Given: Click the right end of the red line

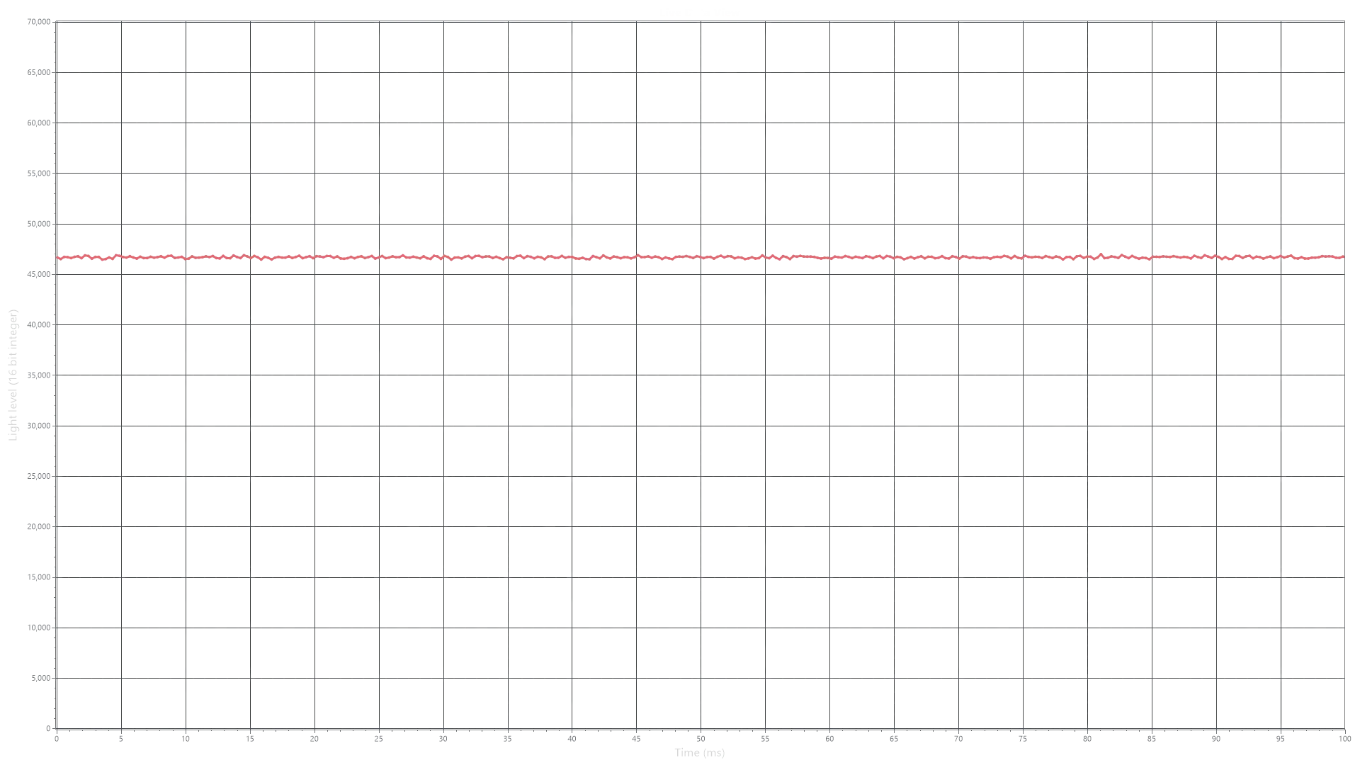Looking at the screenshot, I should click(x=1341, y=258).
